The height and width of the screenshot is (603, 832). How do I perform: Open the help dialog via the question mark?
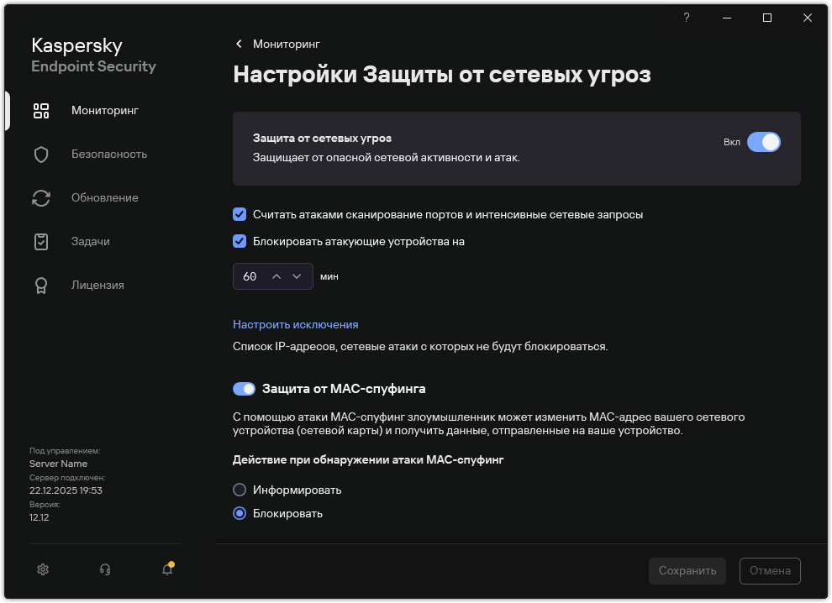pos(686,17)
